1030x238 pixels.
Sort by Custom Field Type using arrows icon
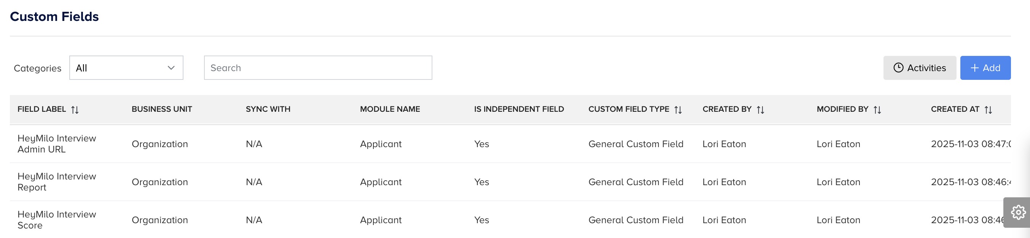tap(678, 110)
